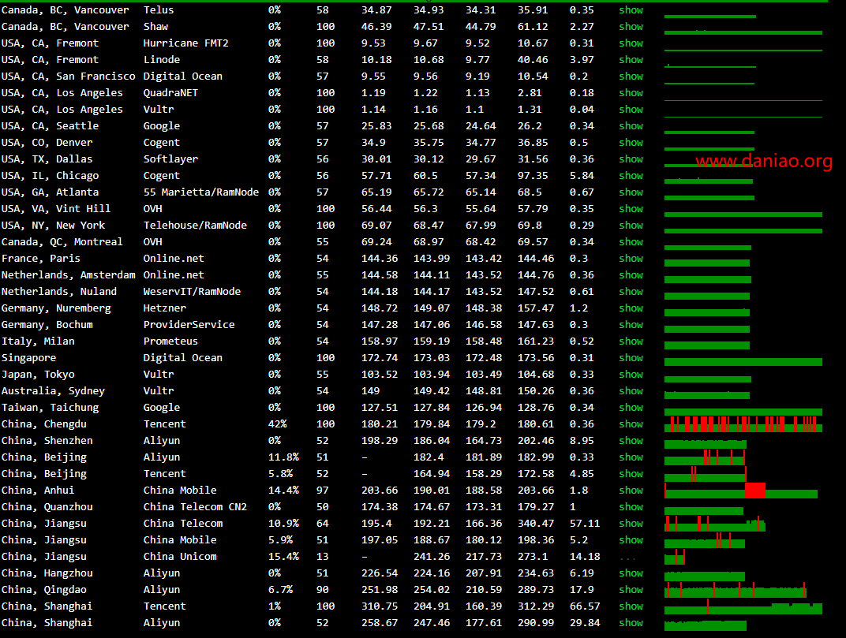Click 'show' for Google Taichung row
This screenshot has height=638, width=846.
click(x=631, y=407)
